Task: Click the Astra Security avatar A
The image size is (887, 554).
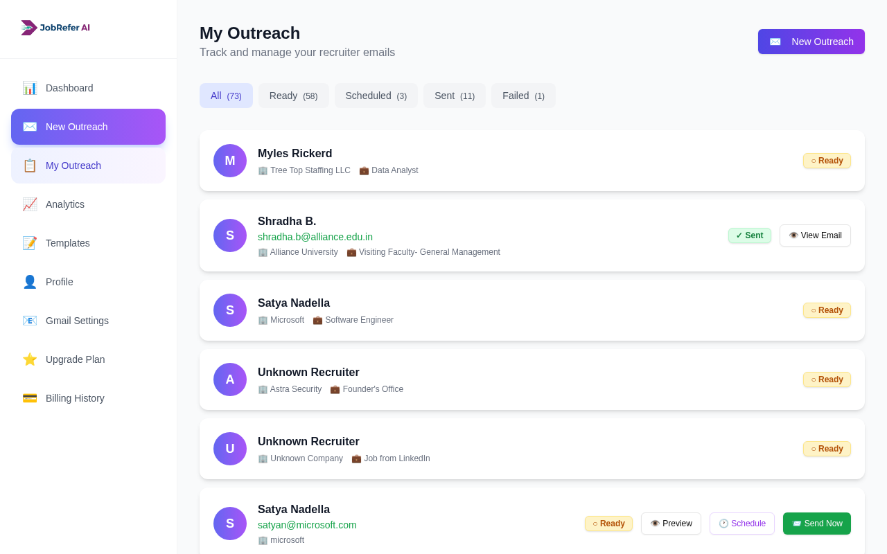Action: pyautogui.click(x=230, y=379)
